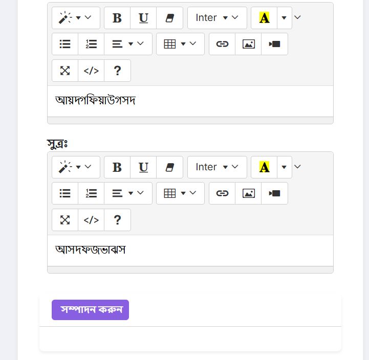This screenshot has height=360, width=369.
Task: Insert a picture in the top editor
Action: tap(248, 44)
